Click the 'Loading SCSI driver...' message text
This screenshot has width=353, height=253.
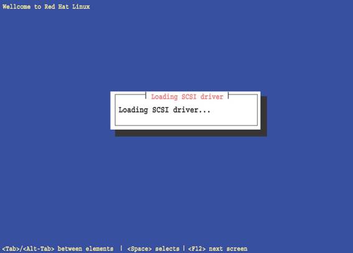coord(164,110)
